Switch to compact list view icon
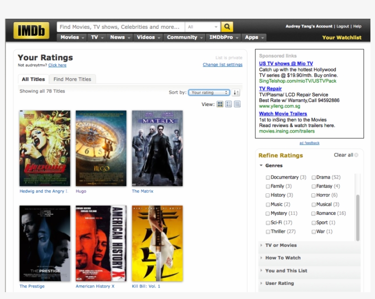The image size is (375, 299). pos(237,104)
